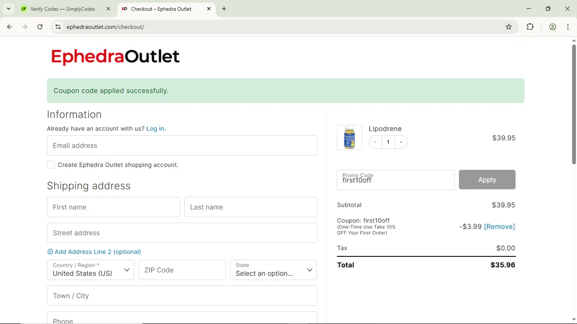577x324 pixels.
Task: Click the Phone field
Action: pos(182,318)
